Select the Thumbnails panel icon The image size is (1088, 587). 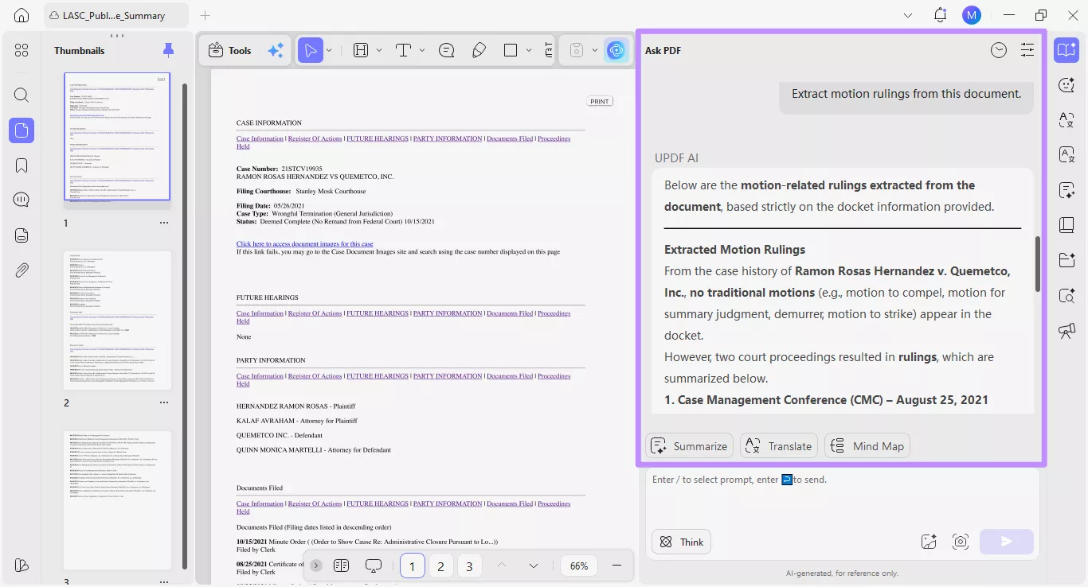click(x=22, y=130)
